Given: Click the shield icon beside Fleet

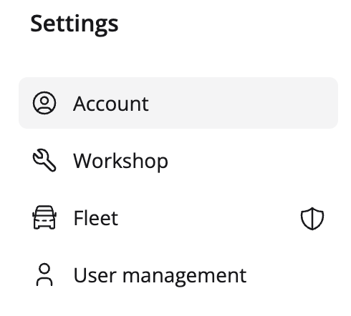Looking at the screenshot, I should coord(312,218).
